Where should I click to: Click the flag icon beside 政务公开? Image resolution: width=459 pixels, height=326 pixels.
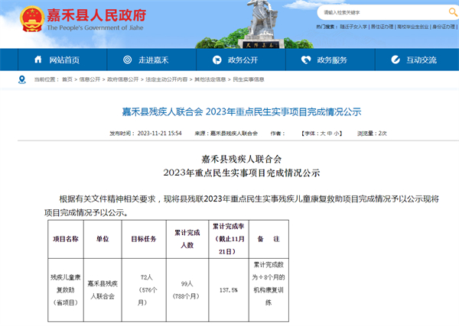tap(216, 60)
